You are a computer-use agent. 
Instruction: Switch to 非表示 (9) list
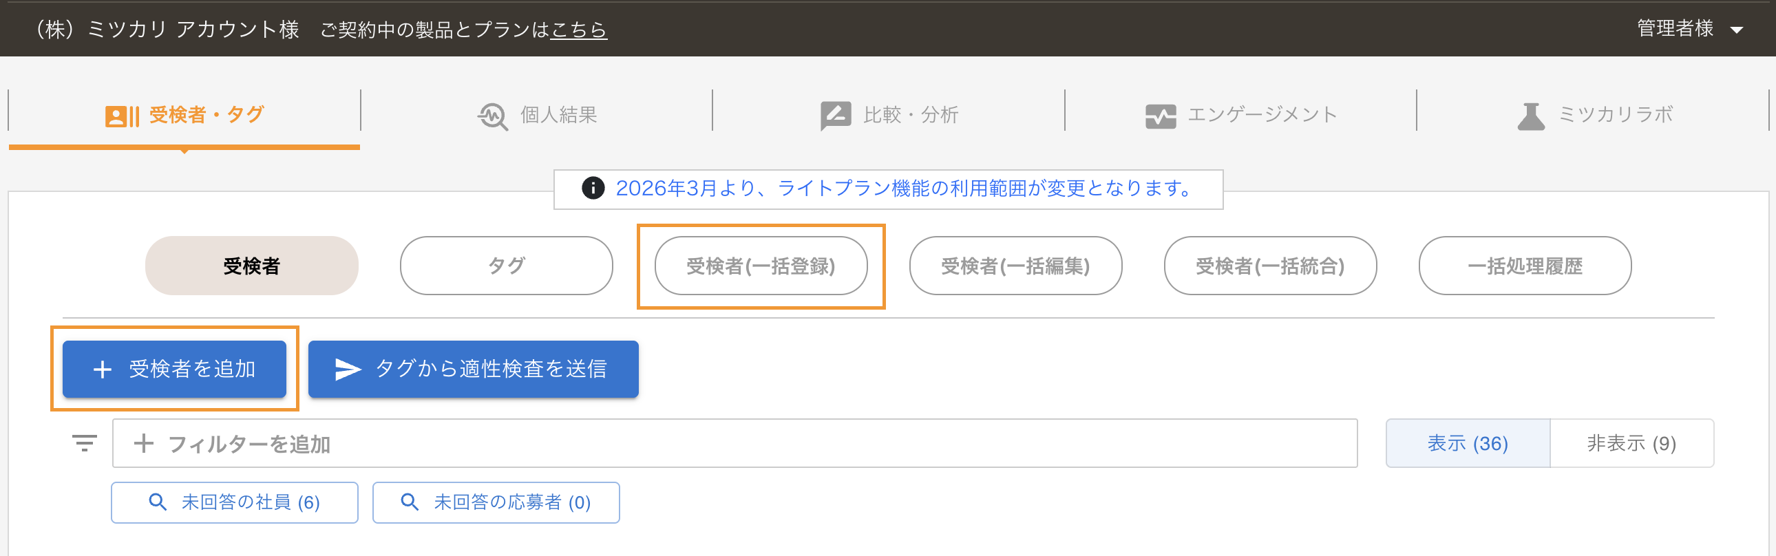coord(1632,443)
